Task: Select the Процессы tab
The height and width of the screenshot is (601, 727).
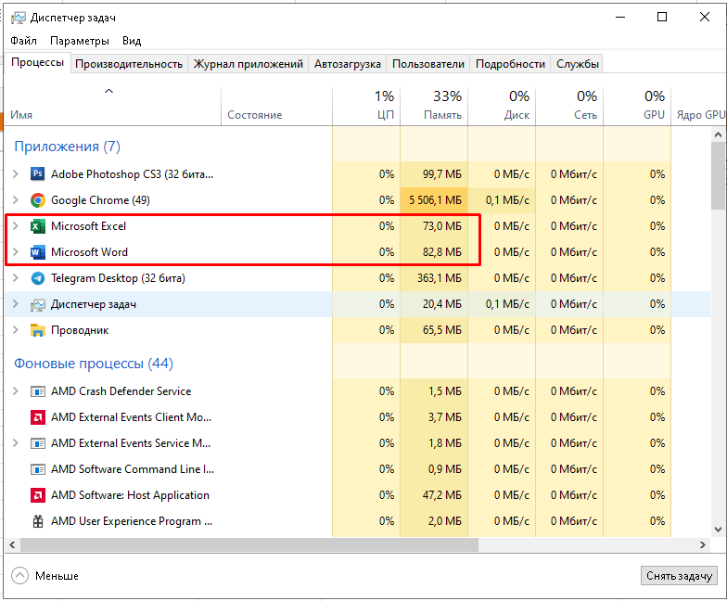Action: click(37, 62)
